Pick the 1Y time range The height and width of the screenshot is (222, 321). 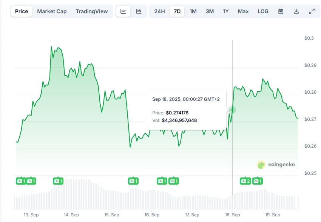pyautogui.click(x=225, y=11)
